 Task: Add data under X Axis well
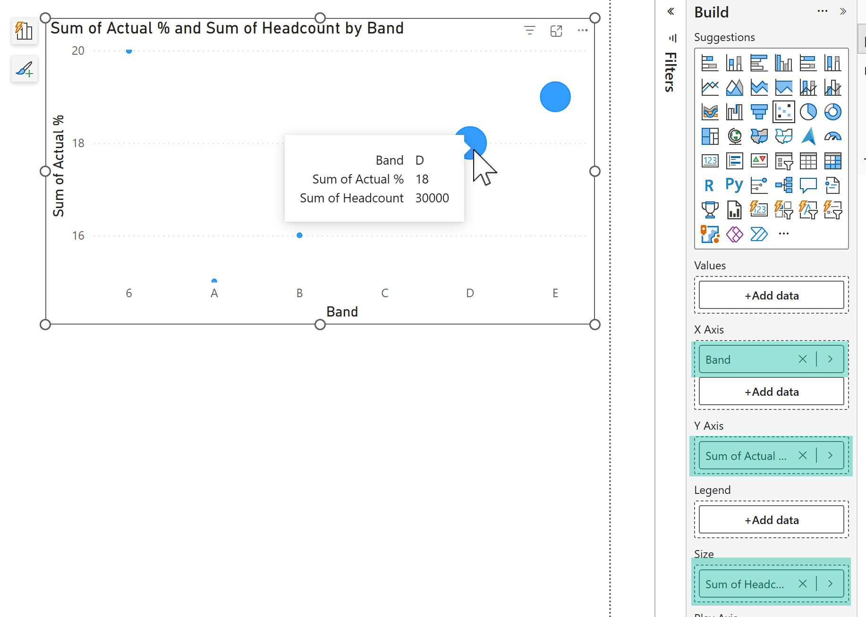(x=772, y=392)
